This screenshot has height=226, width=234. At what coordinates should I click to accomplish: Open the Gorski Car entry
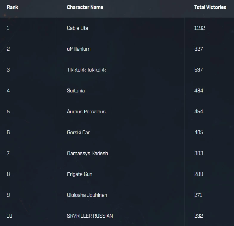[x=78, y=132]
